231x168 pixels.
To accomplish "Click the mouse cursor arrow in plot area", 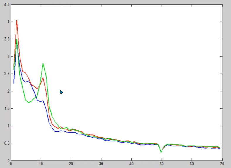I will (x=61, y=92).
